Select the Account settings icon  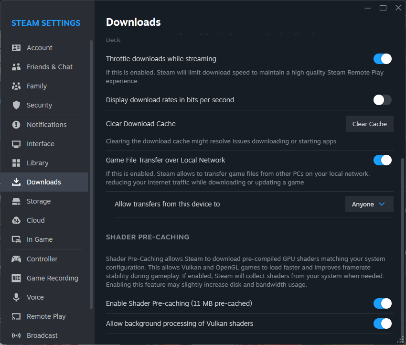tap(16, 47)
